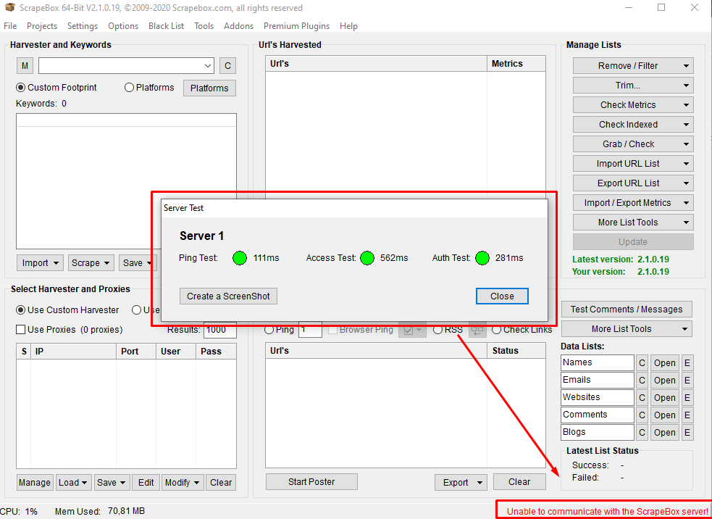712x519 pixels.
Task: Open the Black List menu
Action: click(166, 26)
